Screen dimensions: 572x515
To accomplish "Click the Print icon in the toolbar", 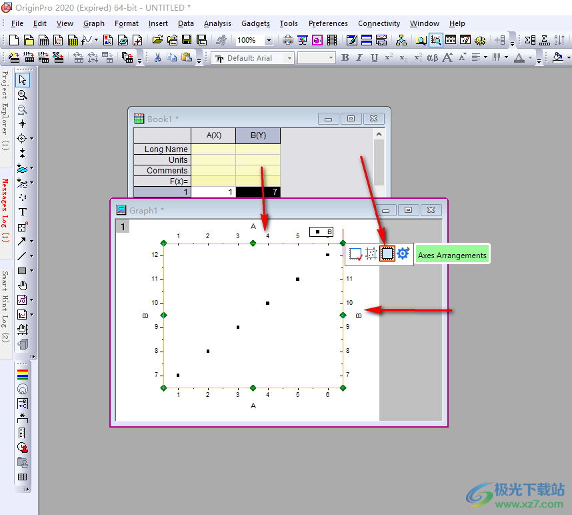I will pyautogui.click(x=287, y=41).
